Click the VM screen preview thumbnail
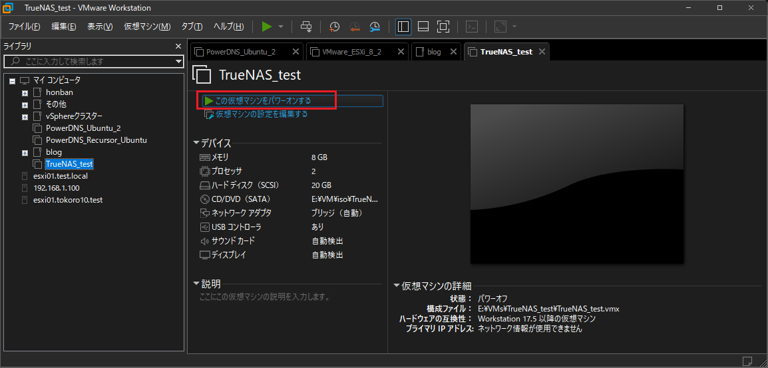Image resolution: width=768 pixels, height=368 pixels. pos(577,184)
